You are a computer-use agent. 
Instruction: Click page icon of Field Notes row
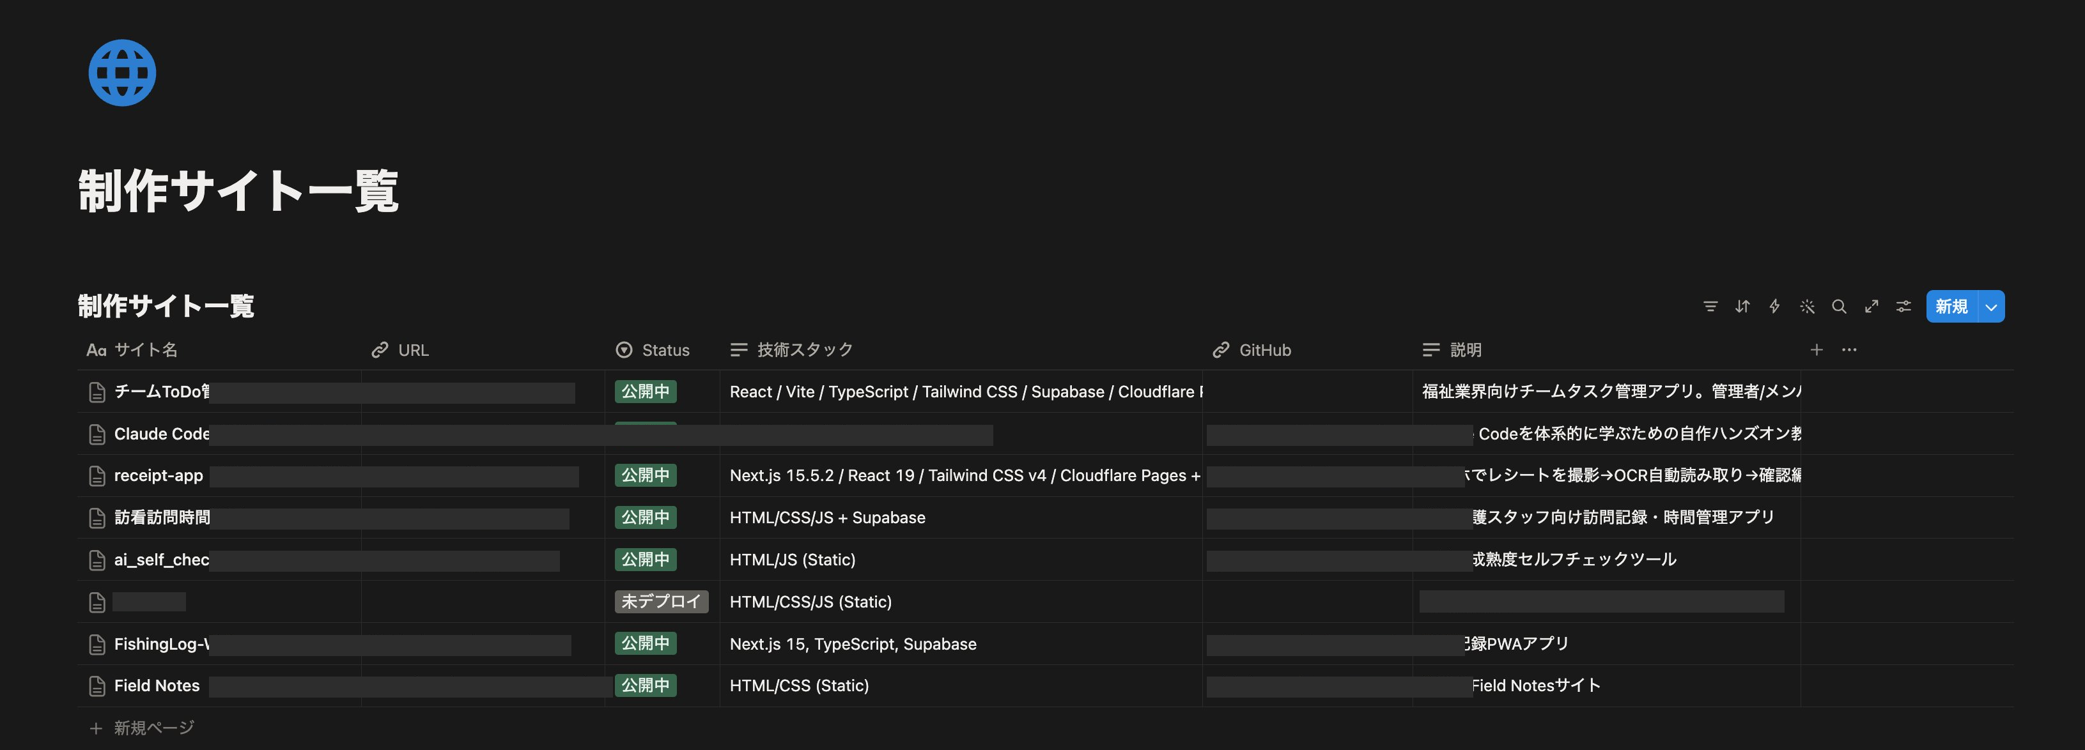click(97, 687)
